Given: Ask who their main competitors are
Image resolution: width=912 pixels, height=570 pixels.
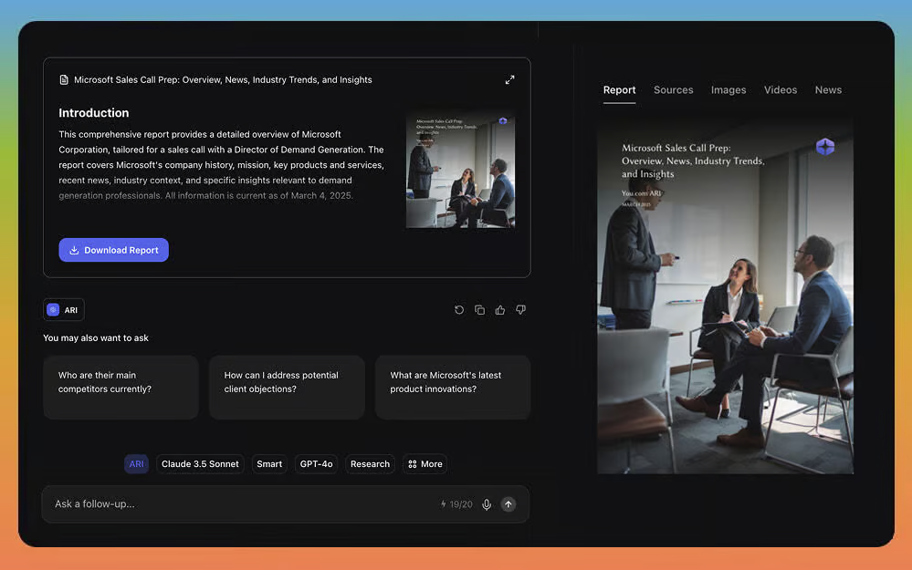Looking at the screenshot, I should pyautogui.click(x=121, y=387).
